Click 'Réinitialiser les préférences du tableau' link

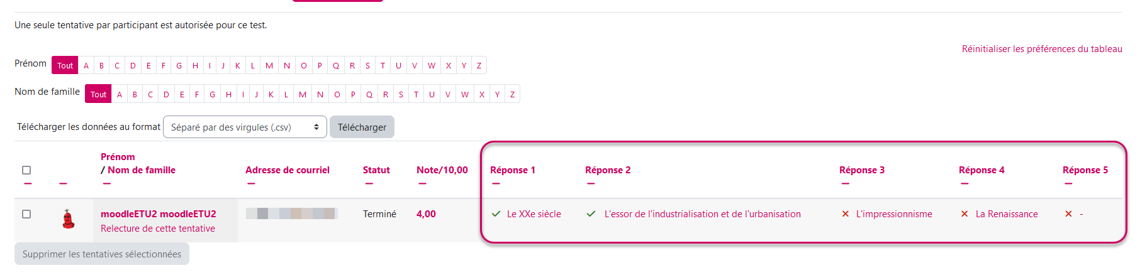(1041, 49)
